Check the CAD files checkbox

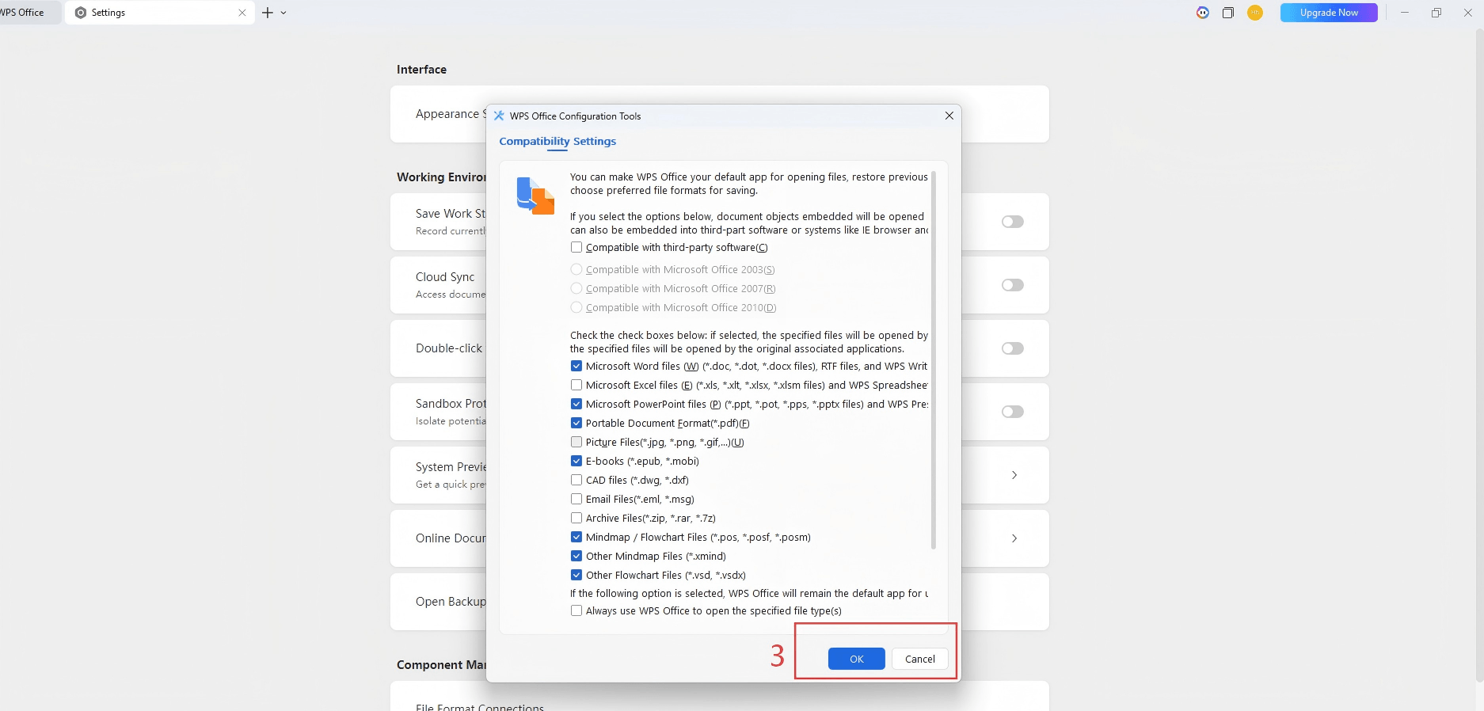coord(576,481)
